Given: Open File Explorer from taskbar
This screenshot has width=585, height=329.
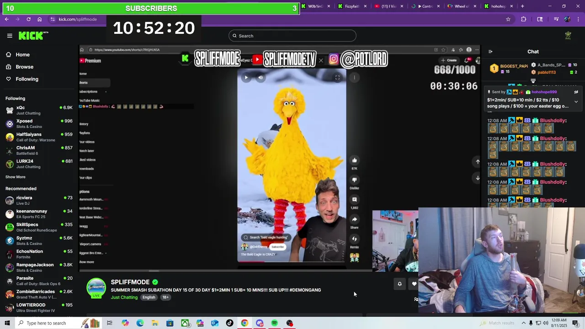Looking at the screenshot, I should point(154,323).
